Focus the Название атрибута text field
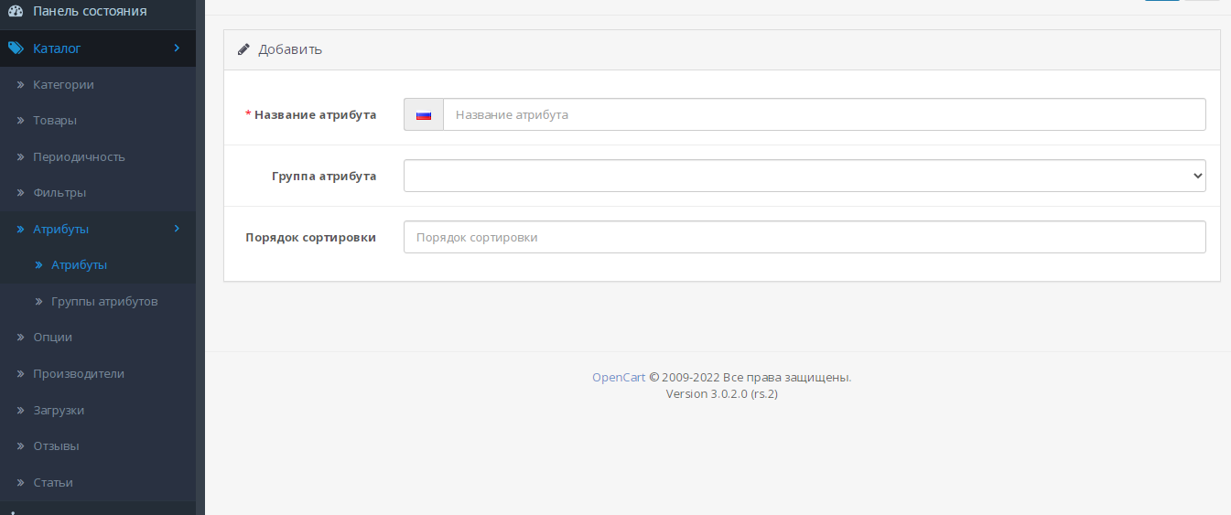This screenshot has height=515, width=1231. (x=825, y=114)
